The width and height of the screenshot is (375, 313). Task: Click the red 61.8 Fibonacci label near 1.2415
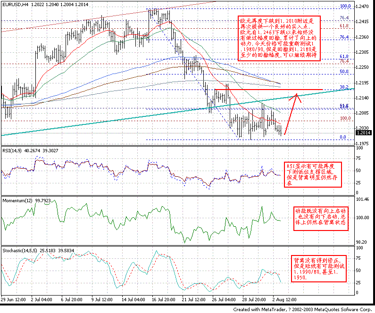344,26
